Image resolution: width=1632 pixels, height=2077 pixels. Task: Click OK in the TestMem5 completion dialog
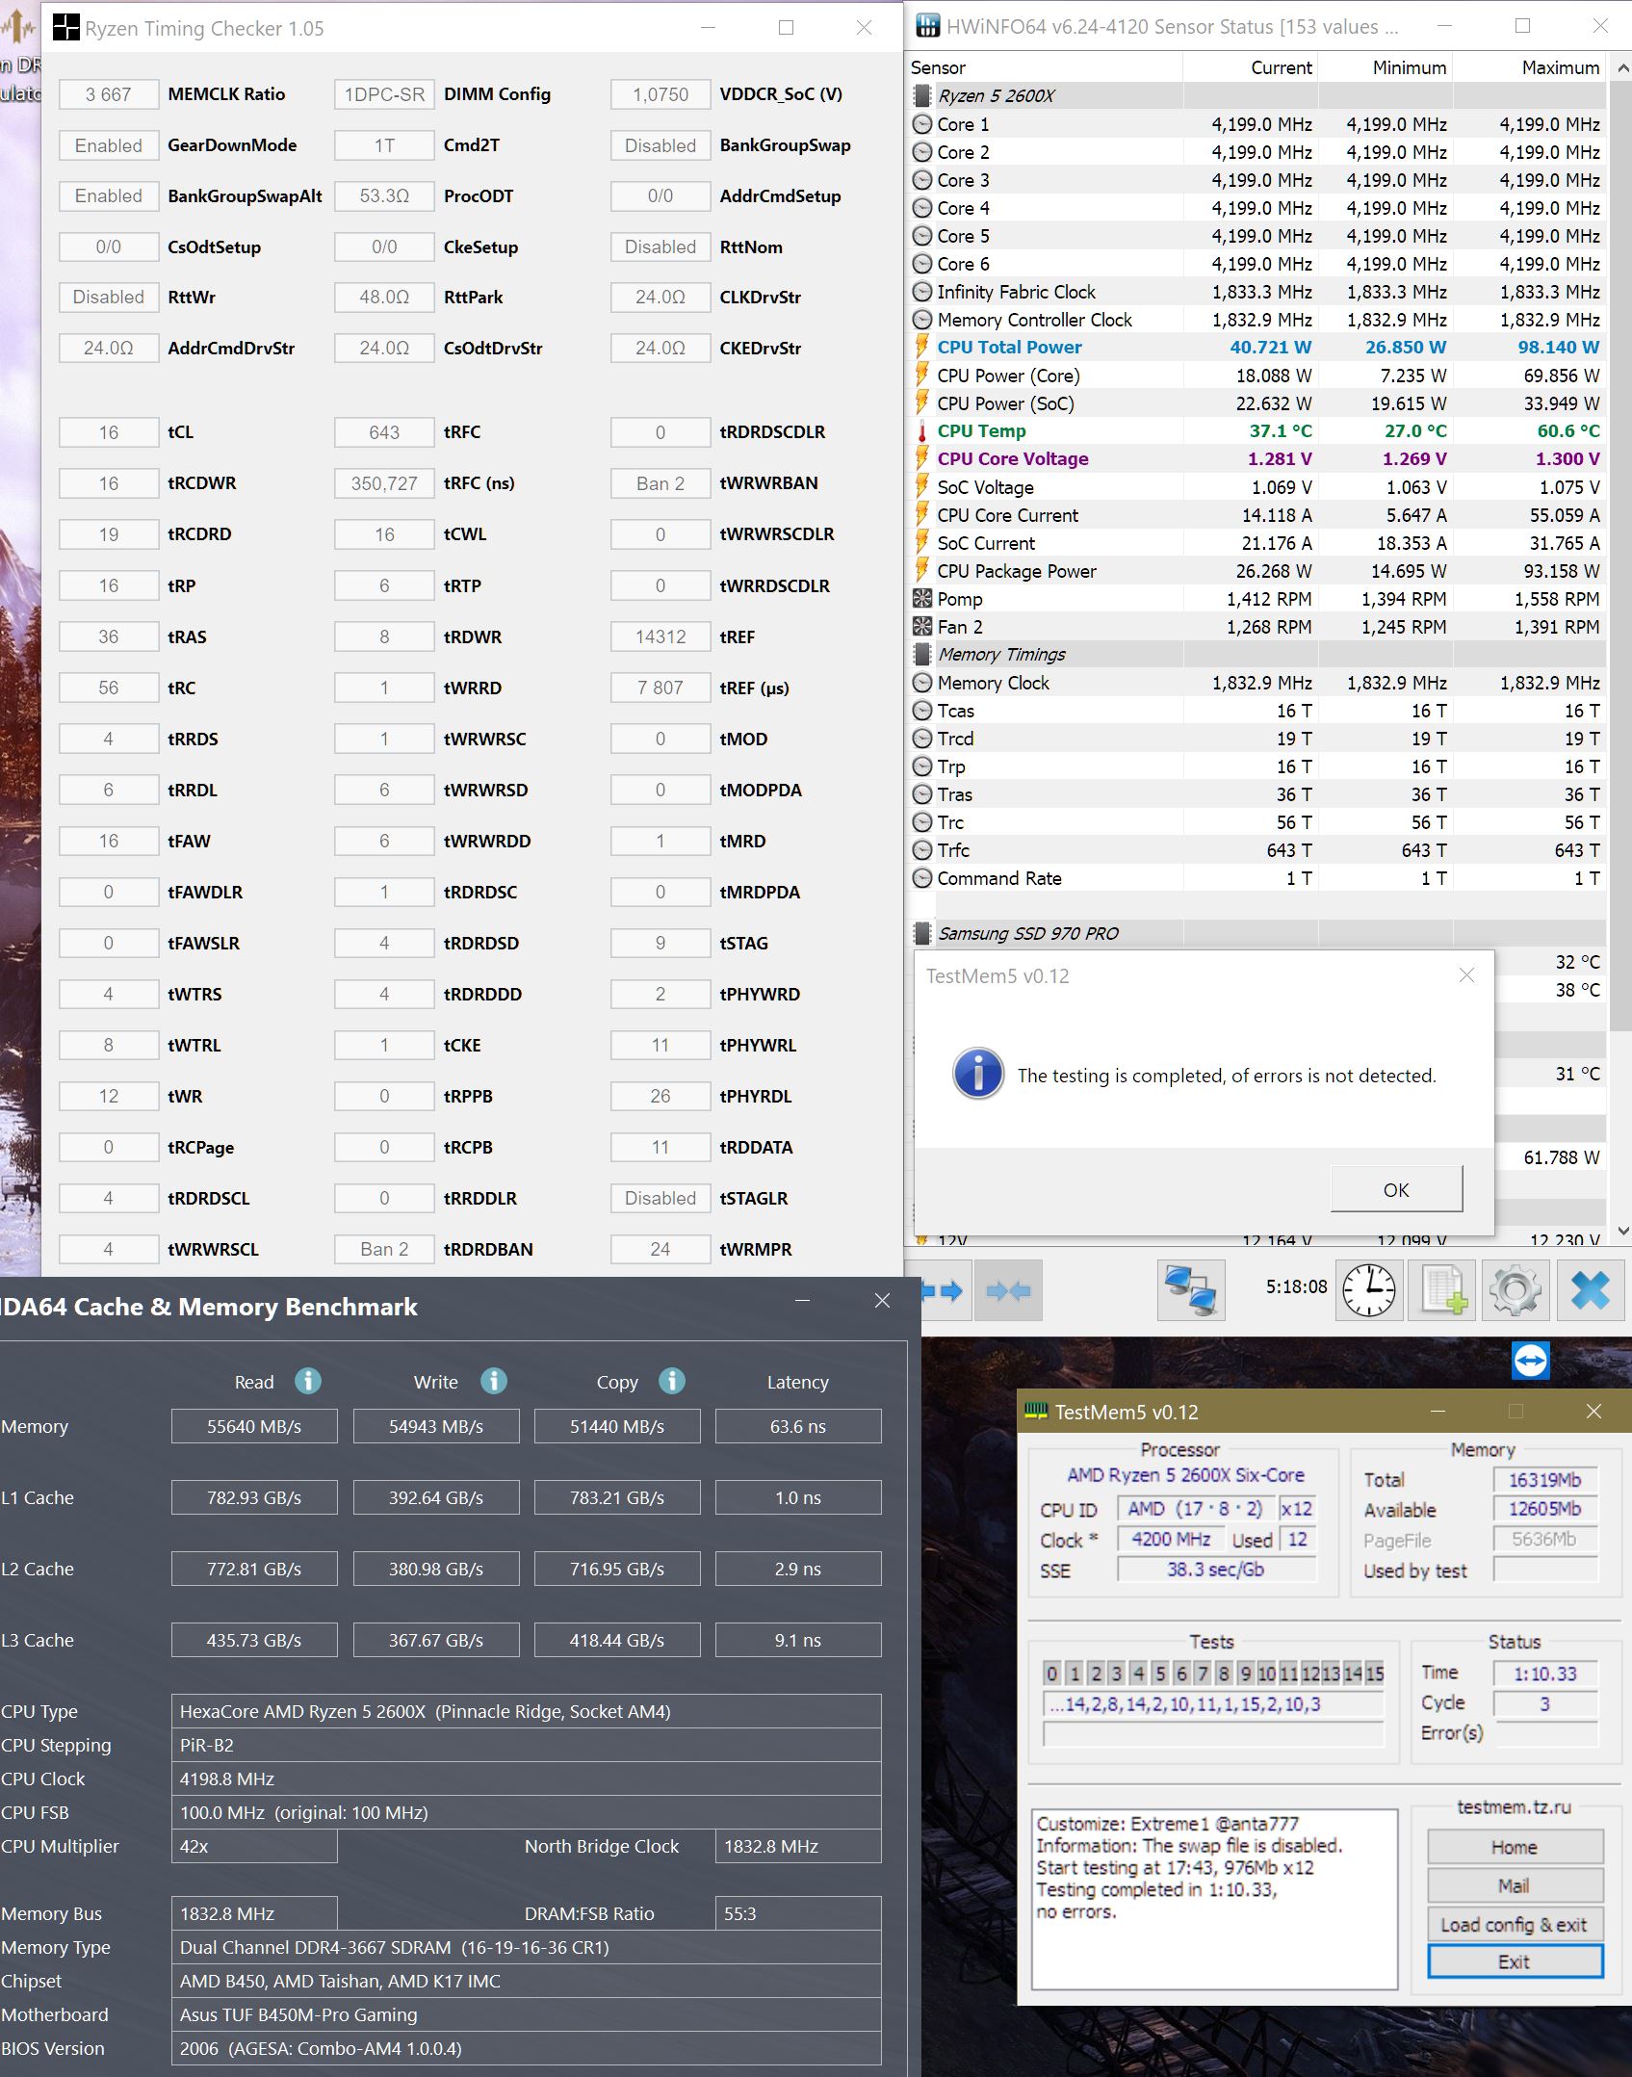(1396, 1189)
